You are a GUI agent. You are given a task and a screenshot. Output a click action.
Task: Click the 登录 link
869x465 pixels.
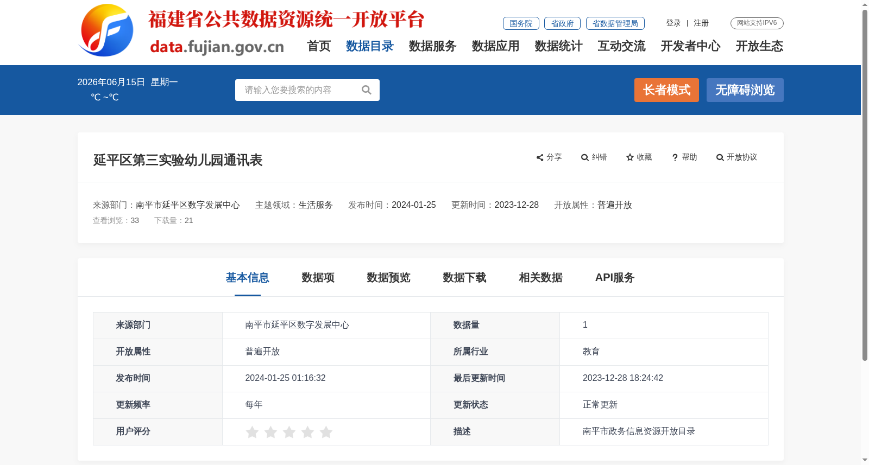coord(673,23)
